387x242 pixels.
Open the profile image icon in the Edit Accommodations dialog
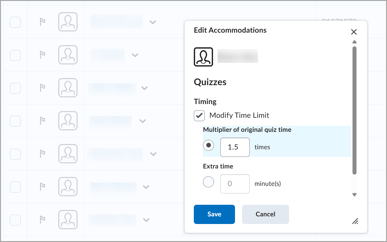(203, 56)
